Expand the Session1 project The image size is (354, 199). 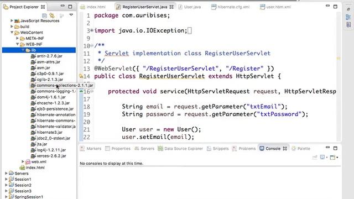pos(6,179)
